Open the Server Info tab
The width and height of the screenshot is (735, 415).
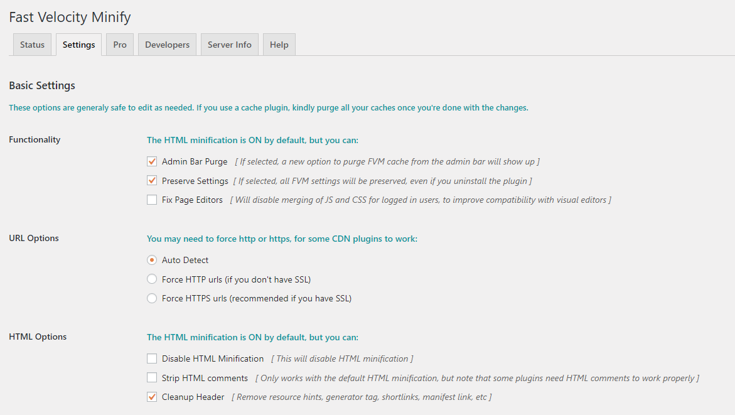[x=230, y=45]
